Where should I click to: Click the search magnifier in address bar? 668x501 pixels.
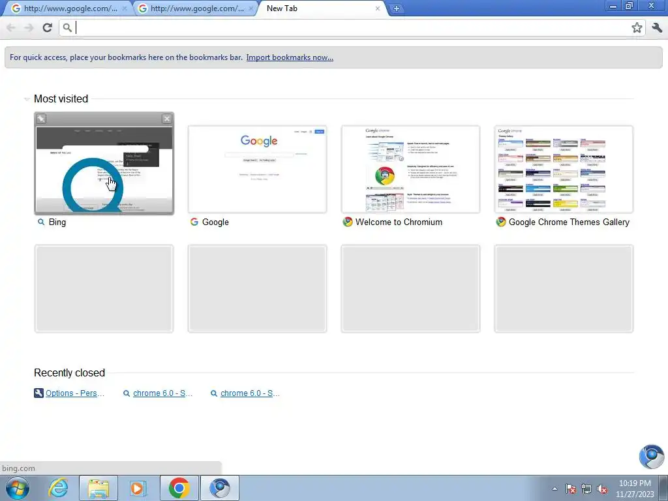67,27
